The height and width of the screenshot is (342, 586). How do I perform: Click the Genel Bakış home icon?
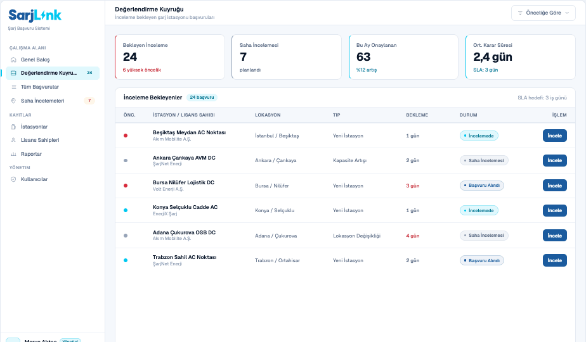[13, 60]
